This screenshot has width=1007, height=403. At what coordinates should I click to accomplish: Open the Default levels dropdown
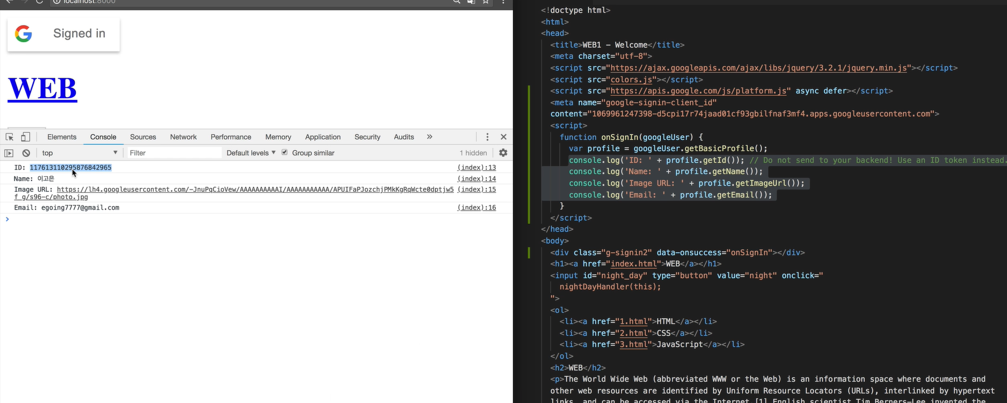pyautogui.click(x=251, y=153)
